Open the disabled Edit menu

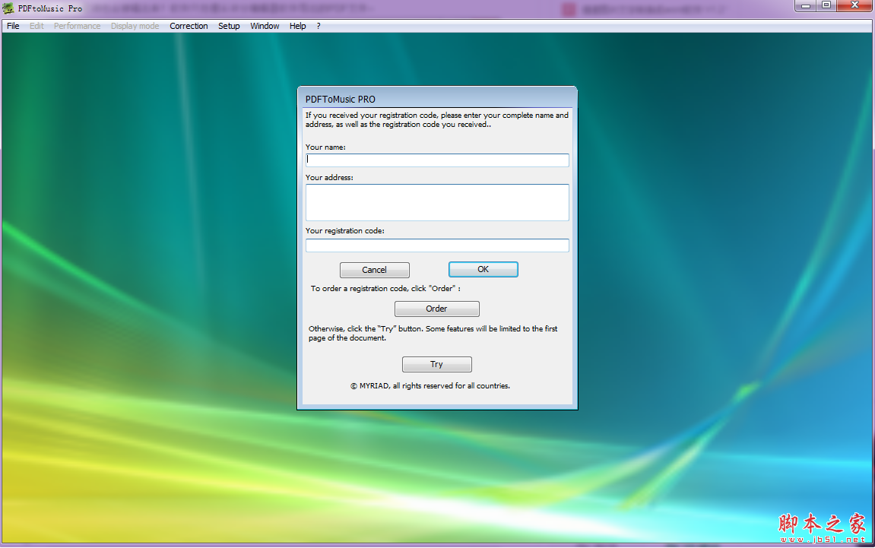click(x=36, y=27)
